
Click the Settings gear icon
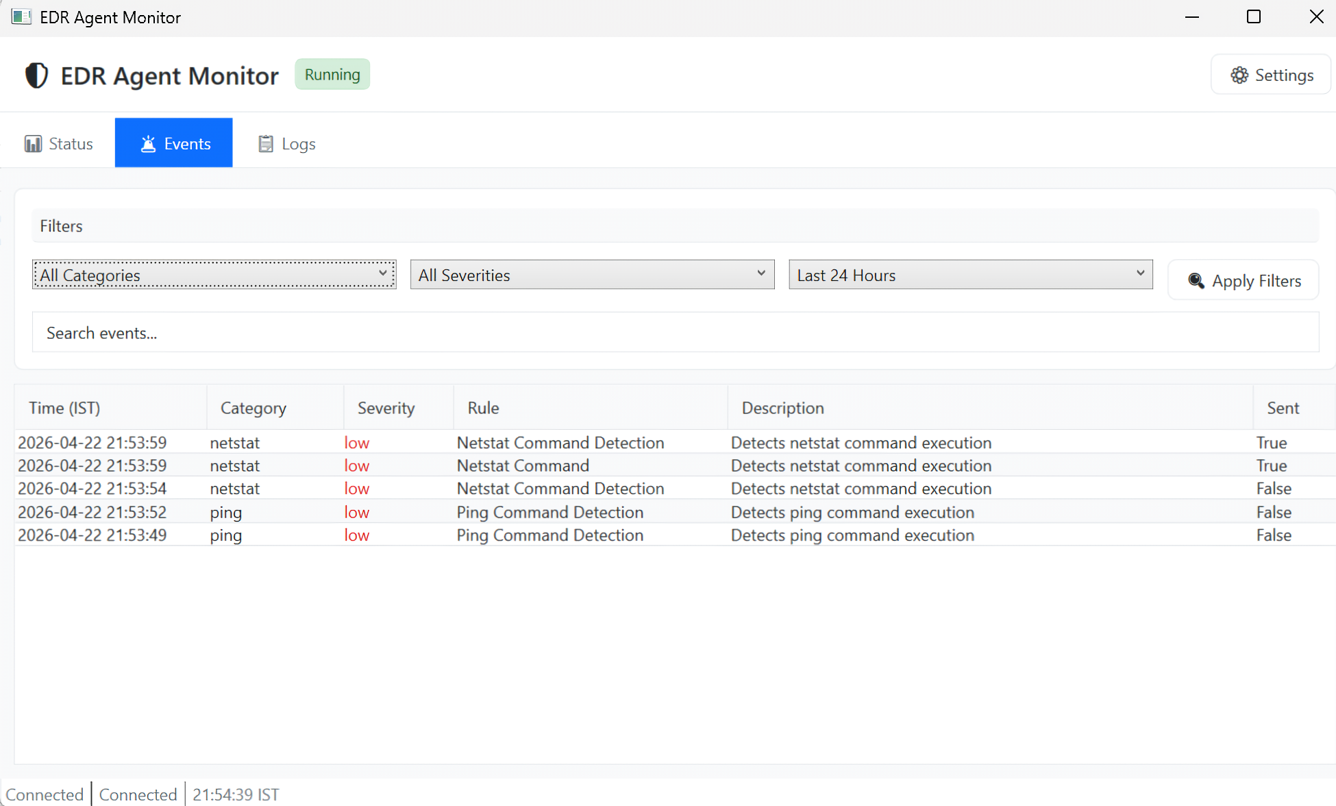1239,75
